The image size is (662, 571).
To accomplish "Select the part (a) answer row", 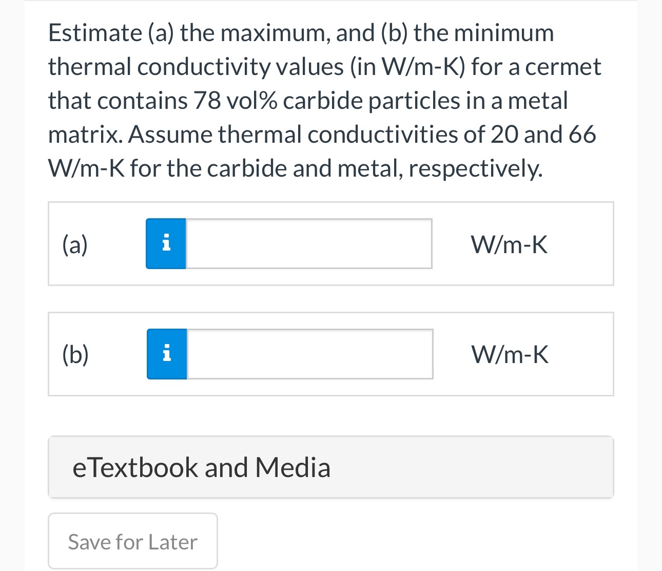I will [331, 244].
